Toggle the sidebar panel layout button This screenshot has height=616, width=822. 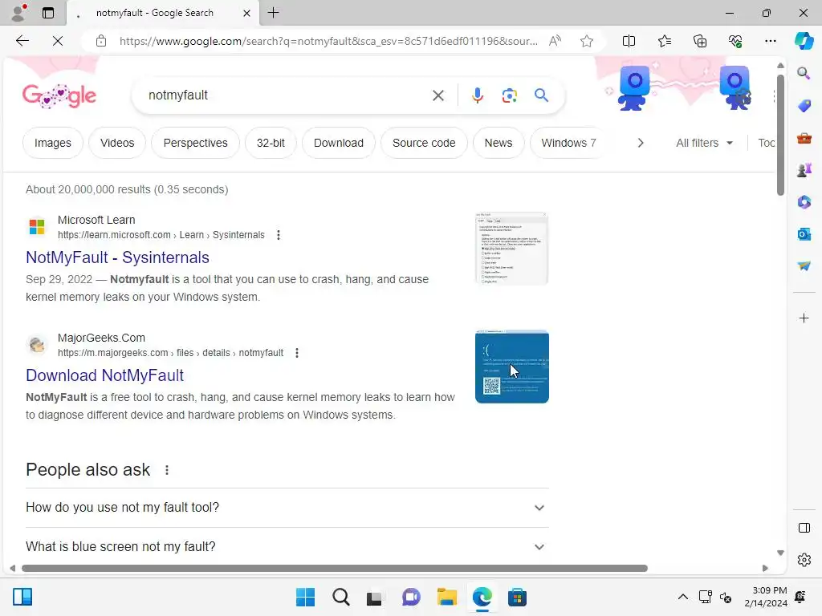coord(804,528)
